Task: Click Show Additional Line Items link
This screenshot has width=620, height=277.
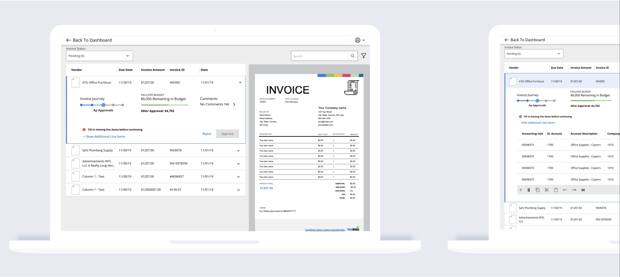Action: tap(104, 136)
